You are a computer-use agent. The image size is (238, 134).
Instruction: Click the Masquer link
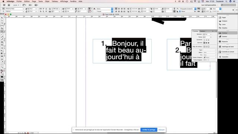(x=161, y=130)
